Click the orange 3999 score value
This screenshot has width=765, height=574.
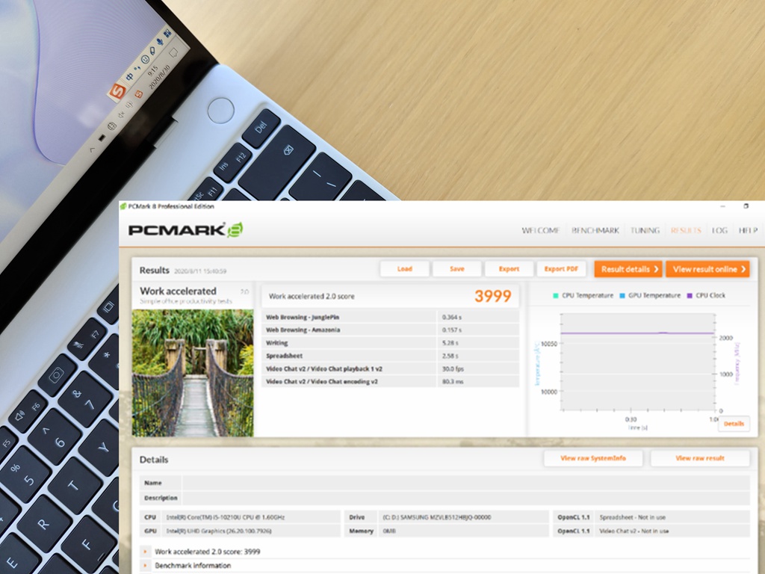(x=493, y=296)
